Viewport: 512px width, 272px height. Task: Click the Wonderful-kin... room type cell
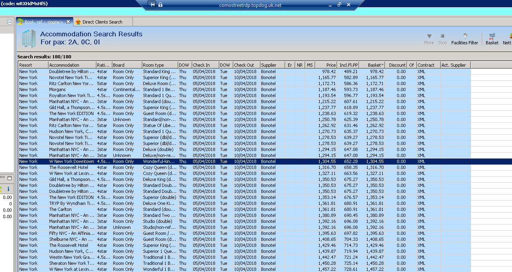pyautogui.click(x=160, y=161)
